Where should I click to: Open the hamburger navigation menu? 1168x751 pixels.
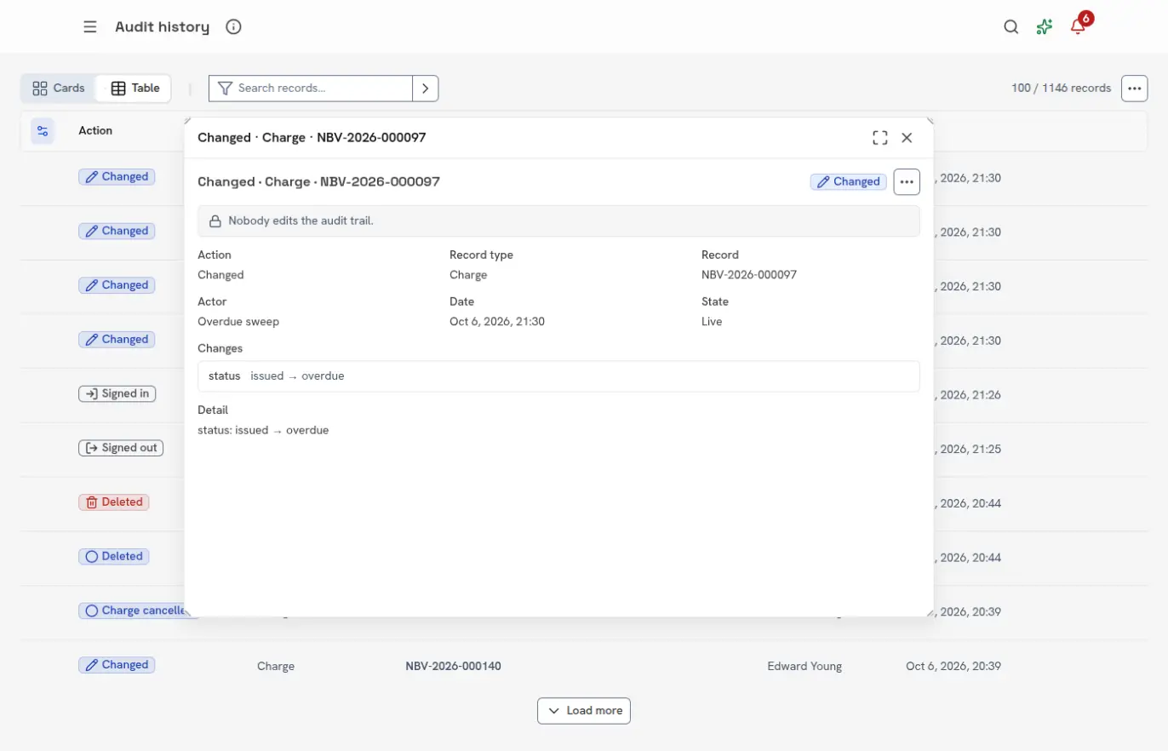tap(90, 26)
